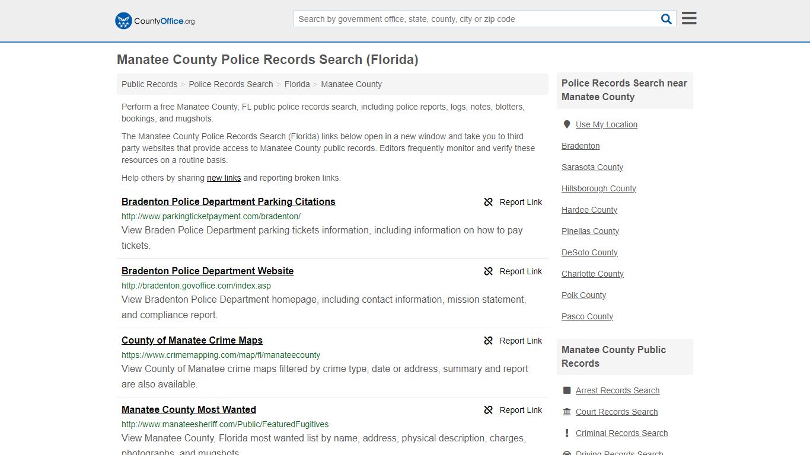Click the 'Manatee County Public Records' heading
The width and height of the screenshot is (810, 455).
[x=614, y=357]
